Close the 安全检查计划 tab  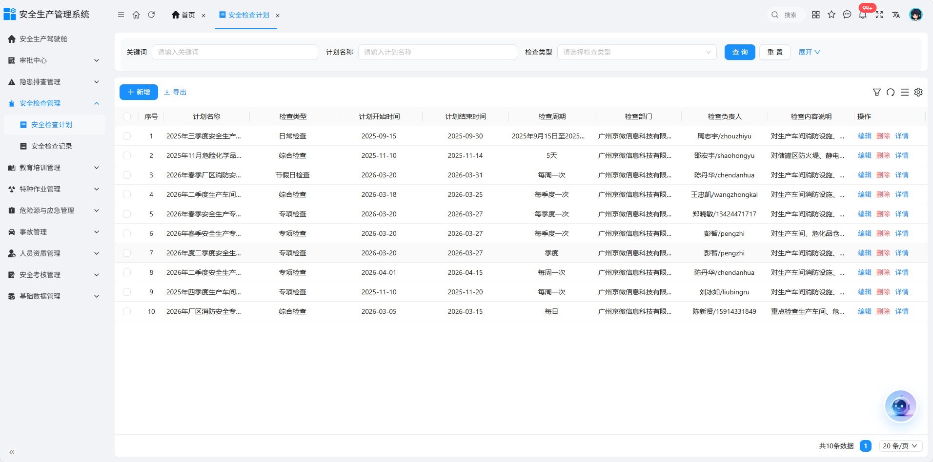278,16
